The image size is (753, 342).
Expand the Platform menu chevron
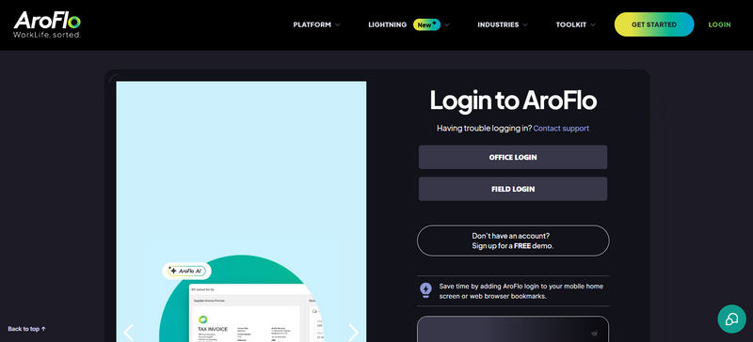tap(338, 25)
